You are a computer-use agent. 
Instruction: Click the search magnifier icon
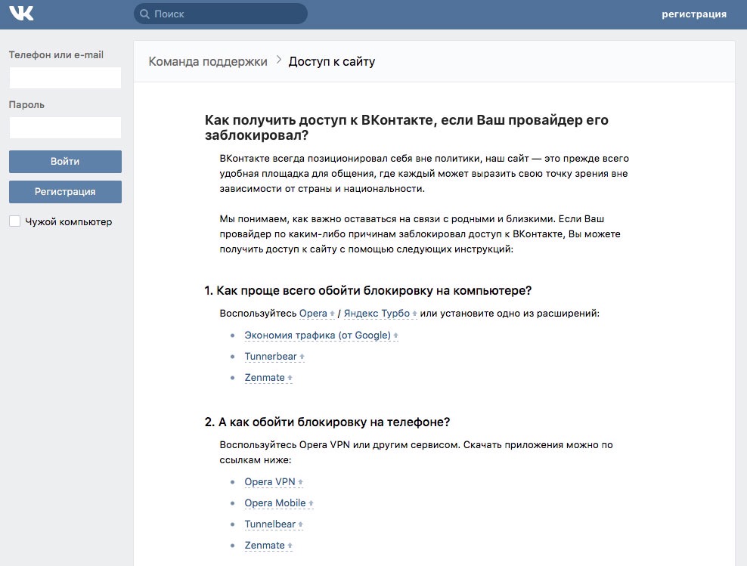pyautogui.click(x=144, y=14)
